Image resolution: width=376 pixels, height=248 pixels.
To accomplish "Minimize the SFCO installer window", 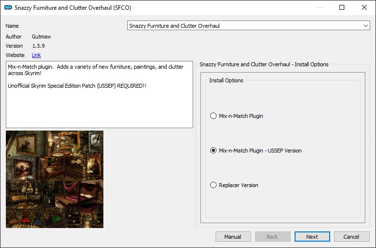I will tap(319, 7).
